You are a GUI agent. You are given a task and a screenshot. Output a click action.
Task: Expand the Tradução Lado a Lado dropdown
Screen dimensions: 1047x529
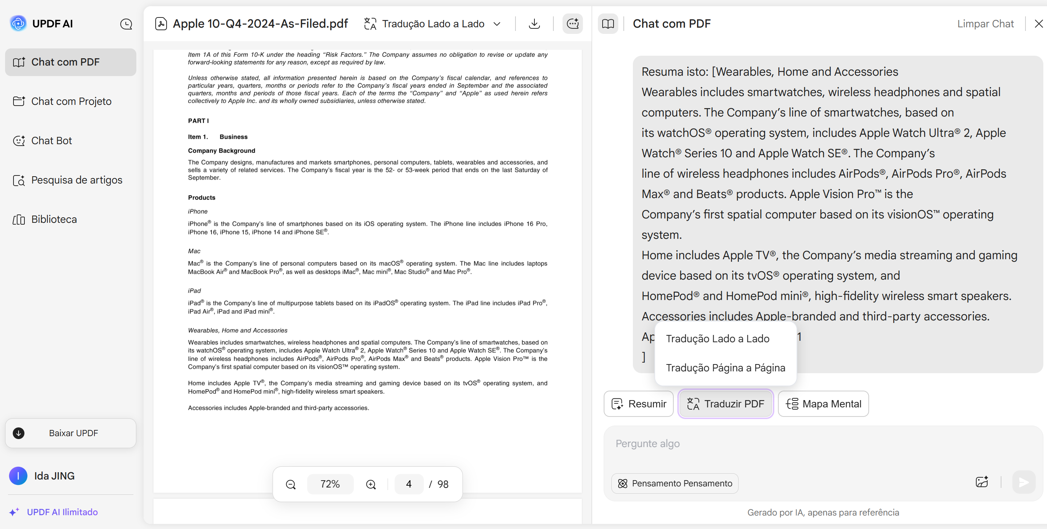pyautogui.click(x=432, y=24)
